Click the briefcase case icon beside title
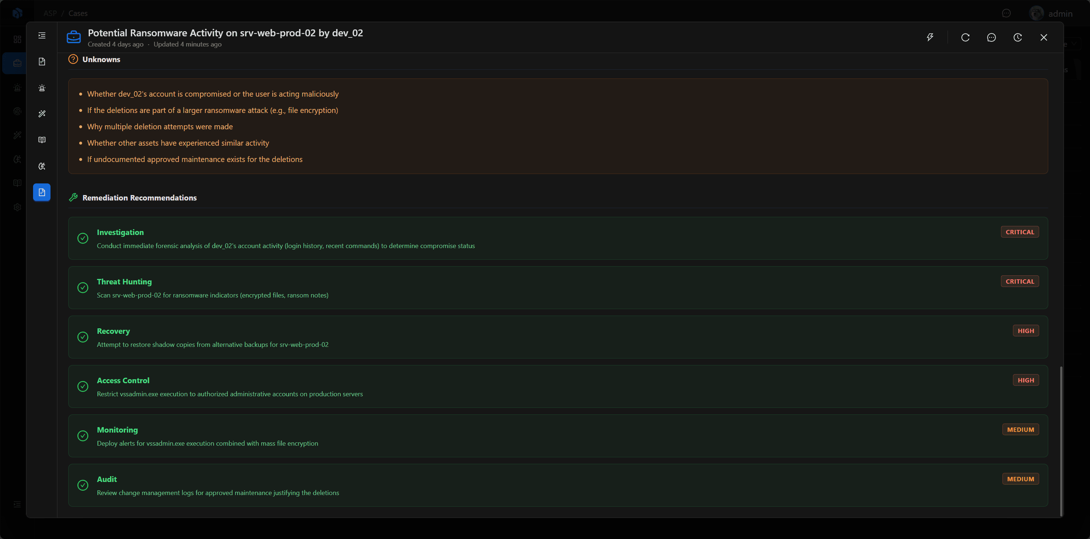 click(74, 37)
